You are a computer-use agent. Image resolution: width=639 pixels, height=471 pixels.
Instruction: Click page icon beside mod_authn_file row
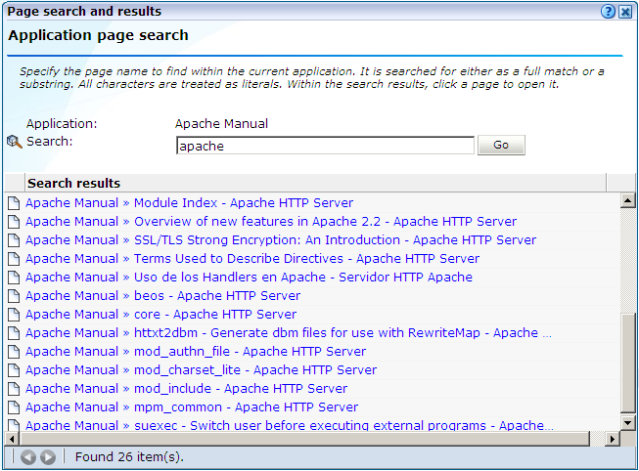14,352
